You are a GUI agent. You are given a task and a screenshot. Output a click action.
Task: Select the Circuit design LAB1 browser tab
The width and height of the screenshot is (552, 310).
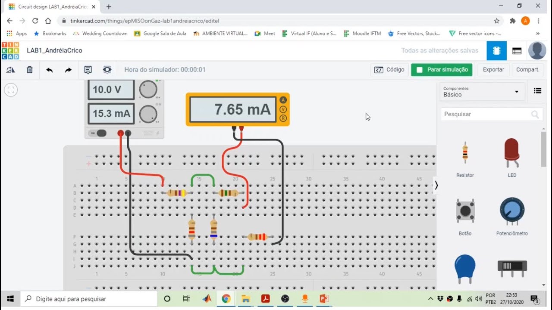click(52, 6)
